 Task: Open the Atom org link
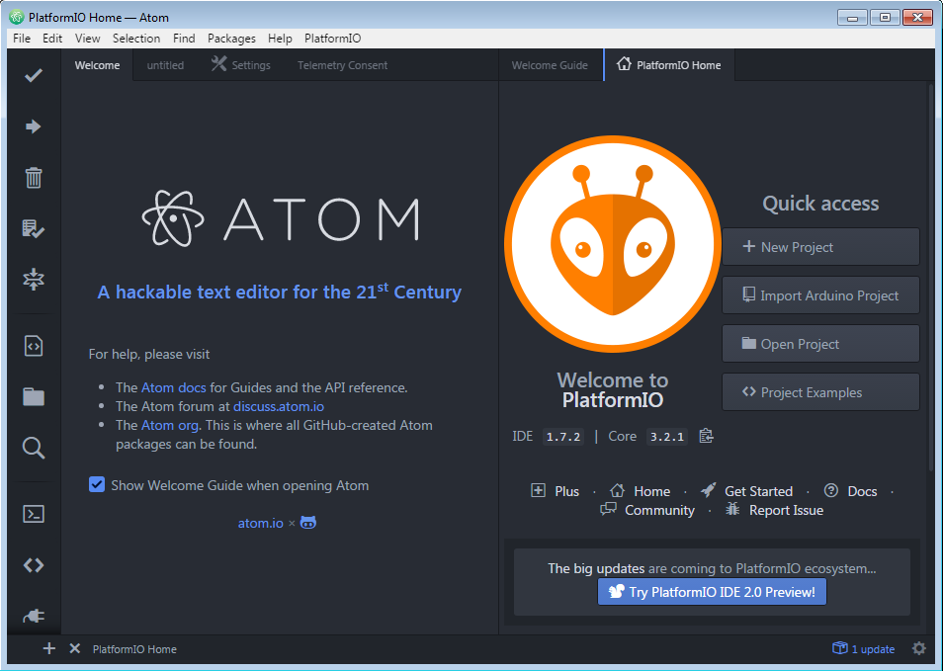[x=170, y=425]
